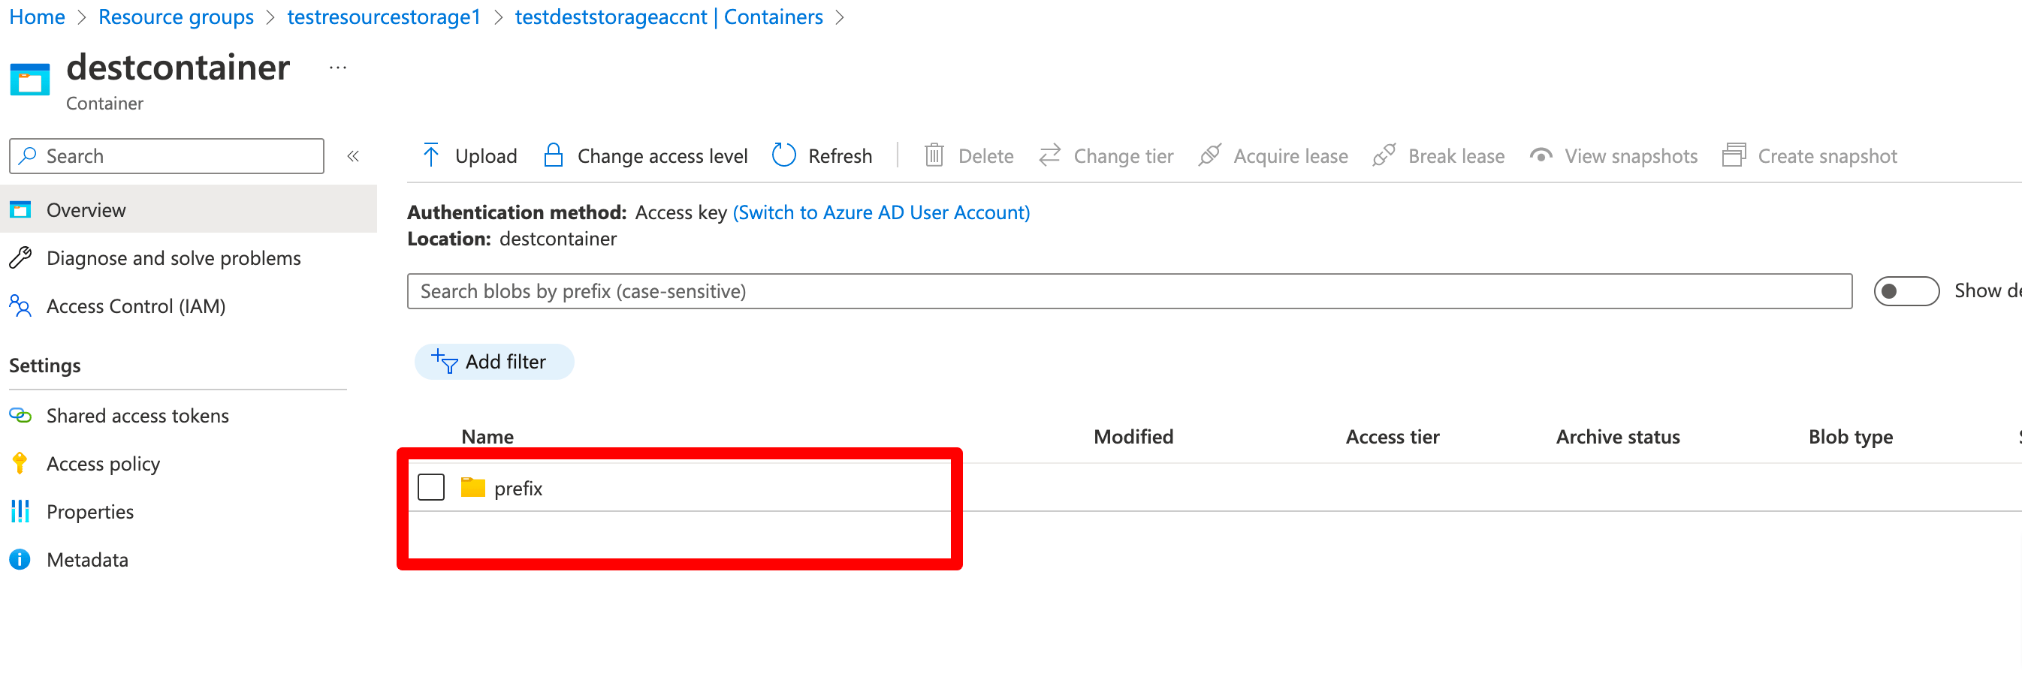
Task: Click the Refresh circular arrow icon
Action: 783,155
